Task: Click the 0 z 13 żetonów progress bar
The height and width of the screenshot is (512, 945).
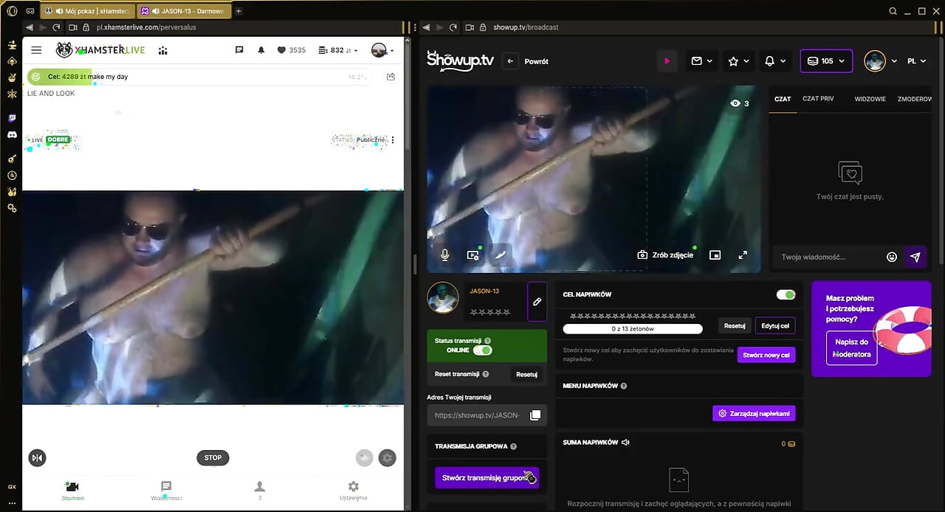Action: (633, 328)
